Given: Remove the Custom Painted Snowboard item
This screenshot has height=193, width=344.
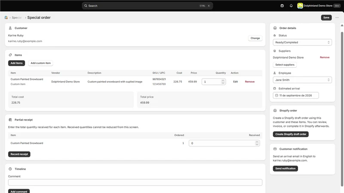Looking at the screenshot, I should pyautogui.click(x=250, y=81).
